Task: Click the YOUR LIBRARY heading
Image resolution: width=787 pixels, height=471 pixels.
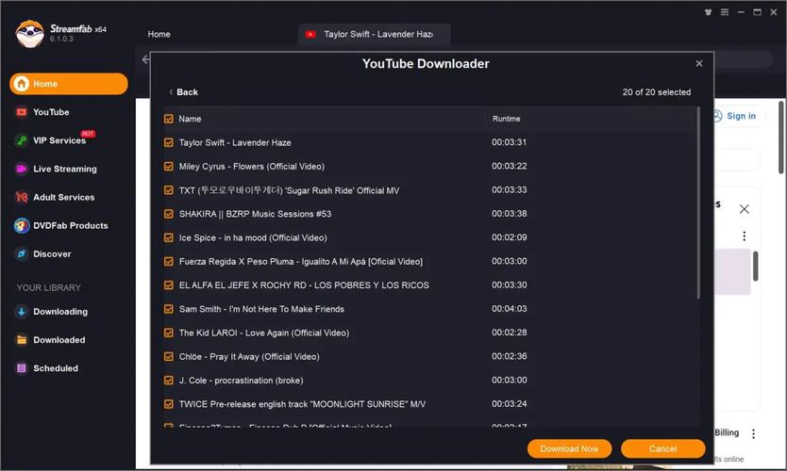Action: 49,287
